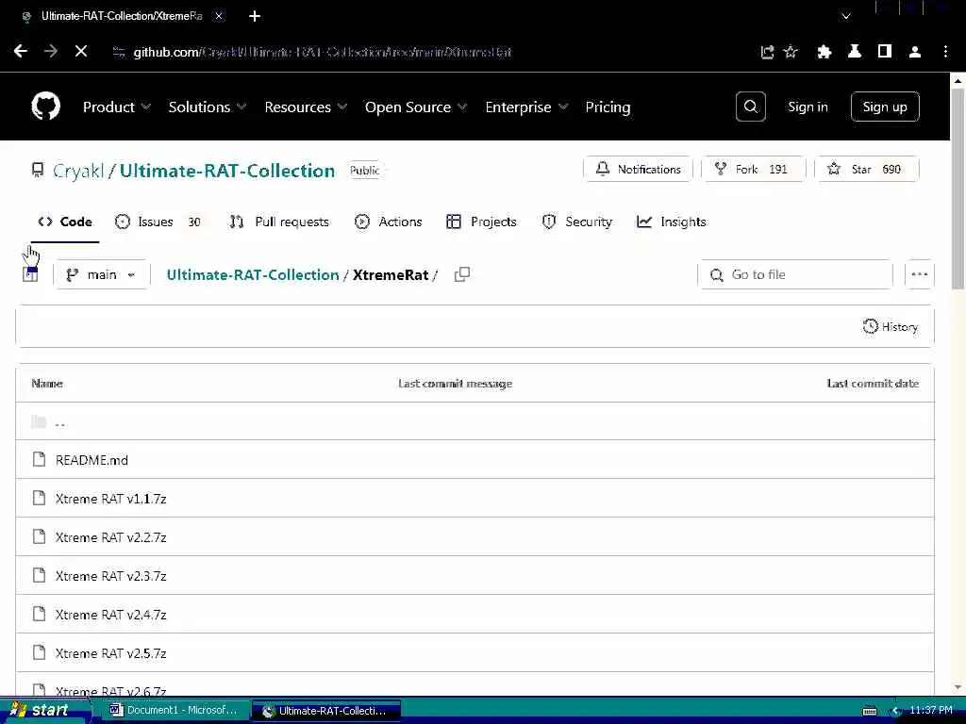Click the Sign in link
966x724 pixels.
tap(808, 107)
